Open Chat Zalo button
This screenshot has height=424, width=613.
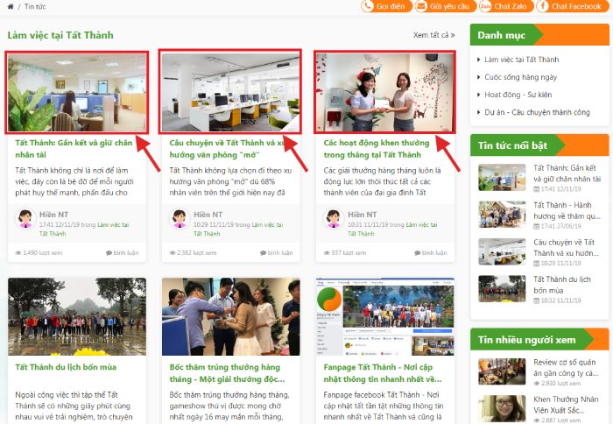coord(505,6)
